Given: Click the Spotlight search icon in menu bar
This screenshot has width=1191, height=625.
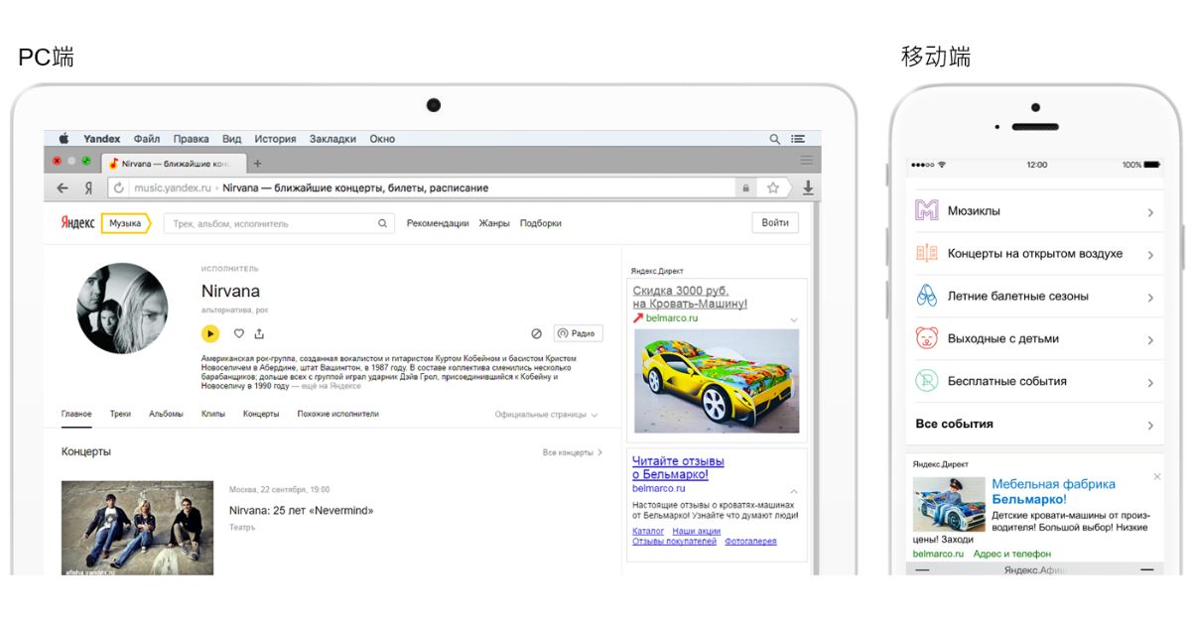Looking at the screenshot, I should (775, 139).
